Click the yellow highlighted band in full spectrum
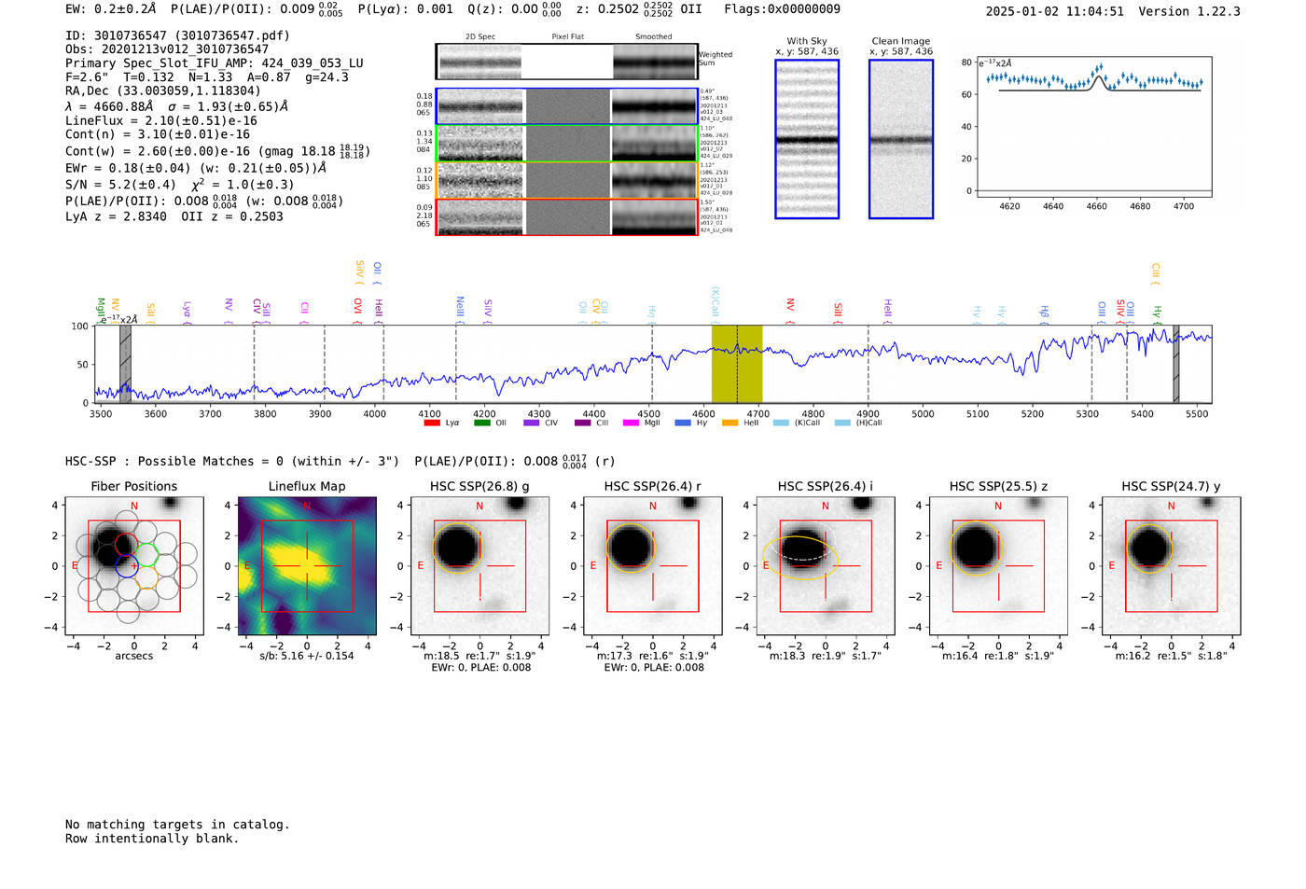The height and width of the screenshot is (889, 1306). (737, 364)
